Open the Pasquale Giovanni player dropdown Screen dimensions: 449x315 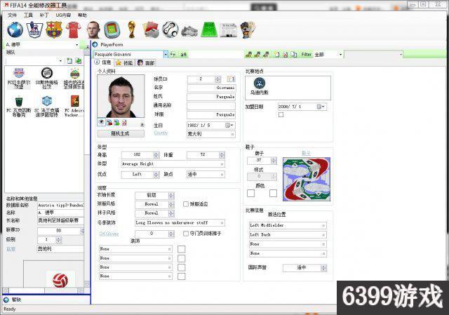point(166,55)
